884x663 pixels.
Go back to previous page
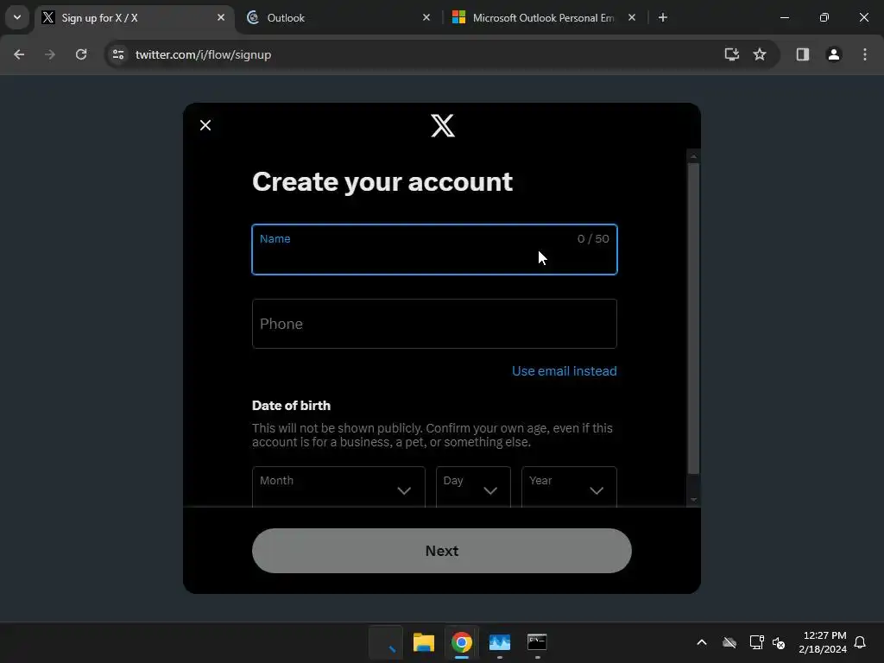(x=19, y=54)
